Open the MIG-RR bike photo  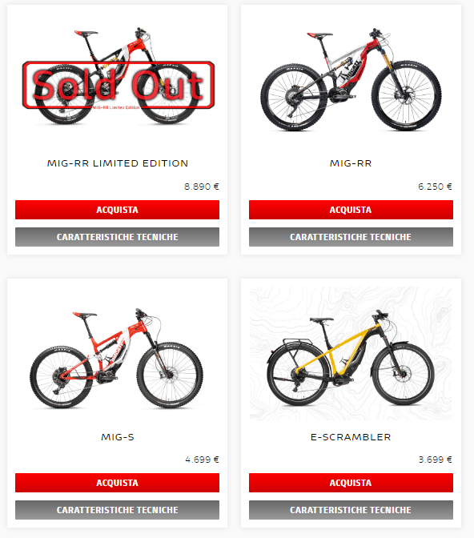pos(351,79)
